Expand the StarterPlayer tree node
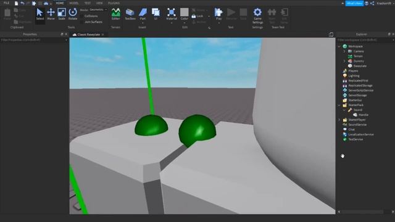This screenshot has height=222, width=395. tap(339, 120)
